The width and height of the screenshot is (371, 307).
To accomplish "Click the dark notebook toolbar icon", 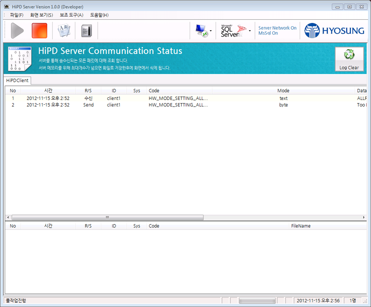I will point(86,31).
